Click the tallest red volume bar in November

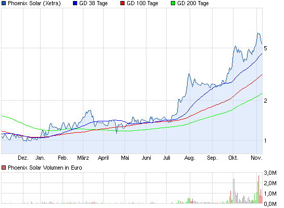click(x=258, y=189)
